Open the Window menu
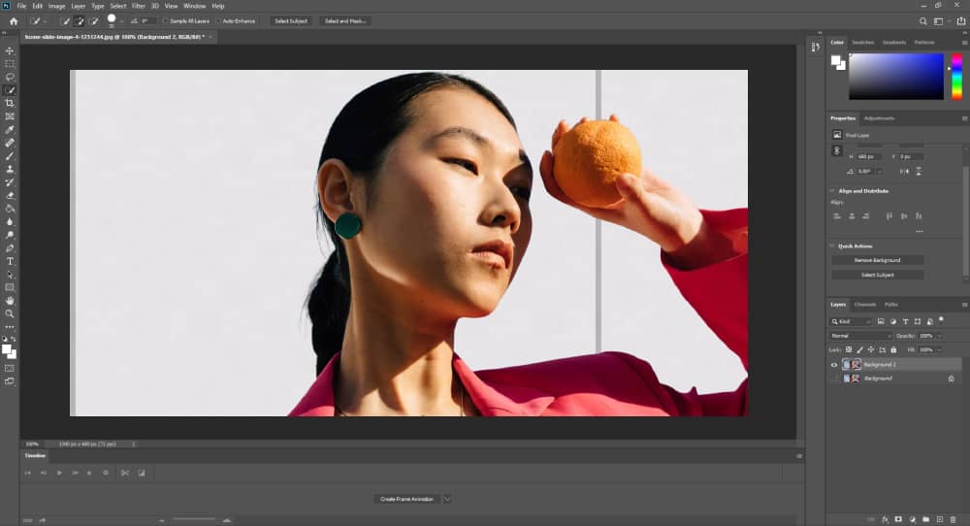This screenshot has height=526, width=970. [194, 6]
